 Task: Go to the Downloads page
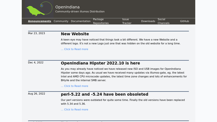point(148,21)
